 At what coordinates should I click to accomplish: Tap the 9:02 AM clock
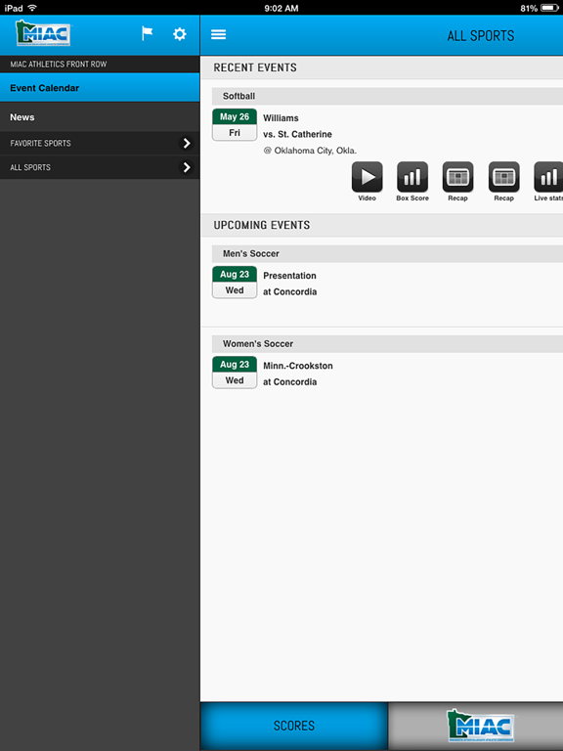click(281, 8)
